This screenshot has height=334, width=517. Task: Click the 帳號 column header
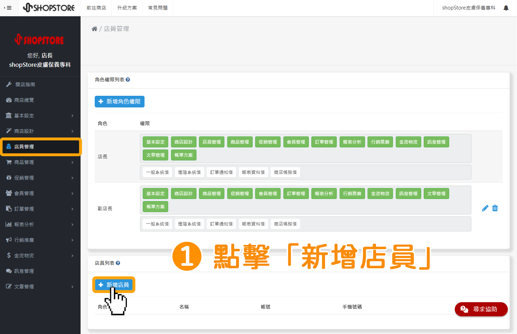[x=265, y=307]
